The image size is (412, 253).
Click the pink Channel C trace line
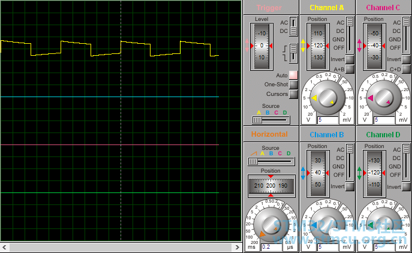110,144
